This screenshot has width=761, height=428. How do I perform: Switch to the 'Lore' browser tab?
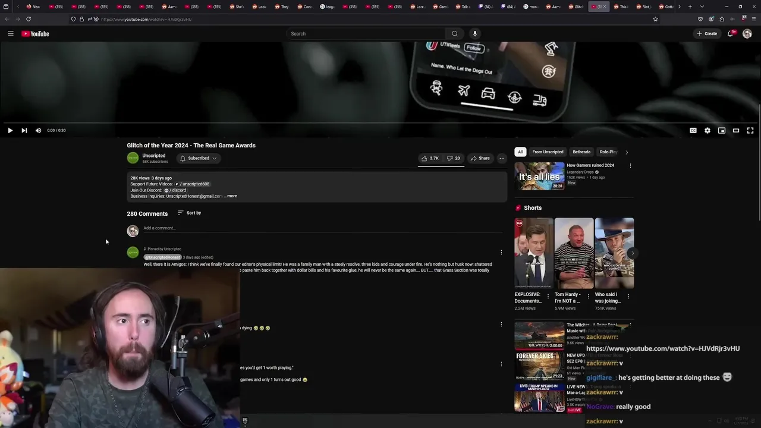[x=419, y=7]
